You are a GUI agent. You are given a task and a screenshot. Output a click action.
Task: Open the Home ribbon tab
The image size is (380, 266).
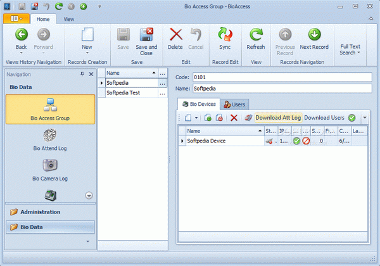[43, 19]
